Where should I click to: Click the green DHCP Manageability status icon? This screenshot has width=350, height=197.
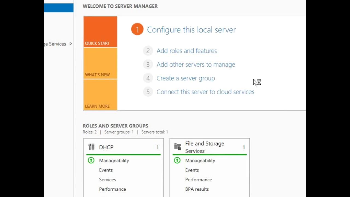[91, 160]
